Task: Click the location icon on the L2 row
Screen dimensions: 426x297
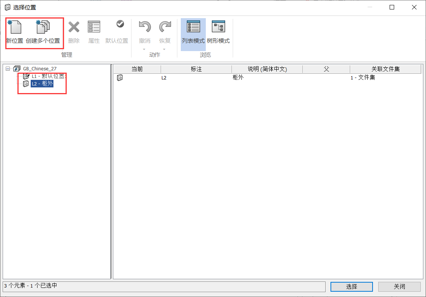Action: [121, 78]
